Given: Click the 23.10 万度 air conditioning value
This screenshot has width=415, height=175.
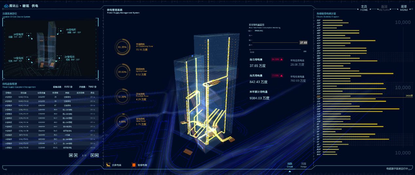Looking at the screenshot, I should pos(141,49).
